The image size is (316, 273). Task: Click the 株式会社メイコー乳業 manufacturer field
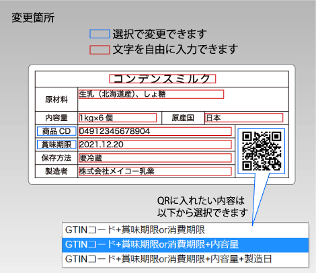click(155, 171)
